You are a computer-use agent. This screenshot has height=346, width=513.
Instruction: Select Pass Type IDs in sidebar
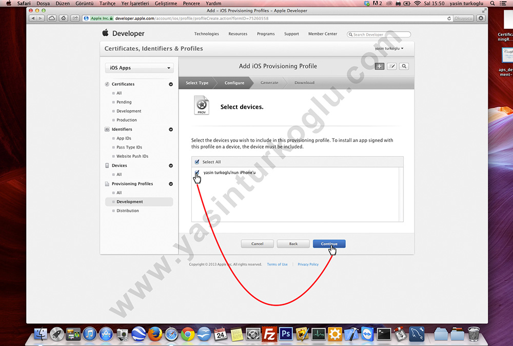(x=129, y=147)
